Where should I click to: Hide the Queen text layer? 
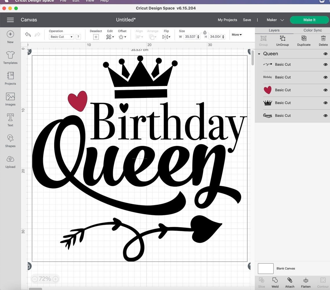[x=325, y=116]
